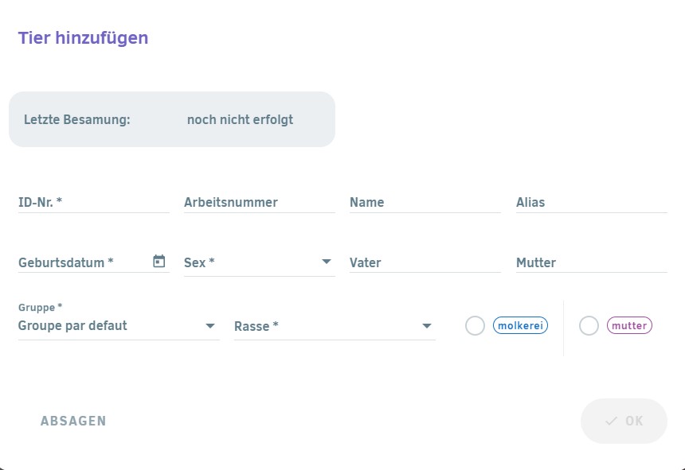This screenshot has width=685, height=470.
Task: Focus the Alias input field
Action: [x=592, y=202]
